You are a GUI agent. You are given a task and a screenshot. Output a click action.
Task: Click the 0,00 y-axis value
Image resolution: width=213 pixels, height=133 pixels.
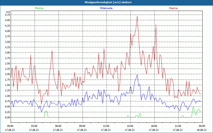pyautogui.click(x=7, y=118)
